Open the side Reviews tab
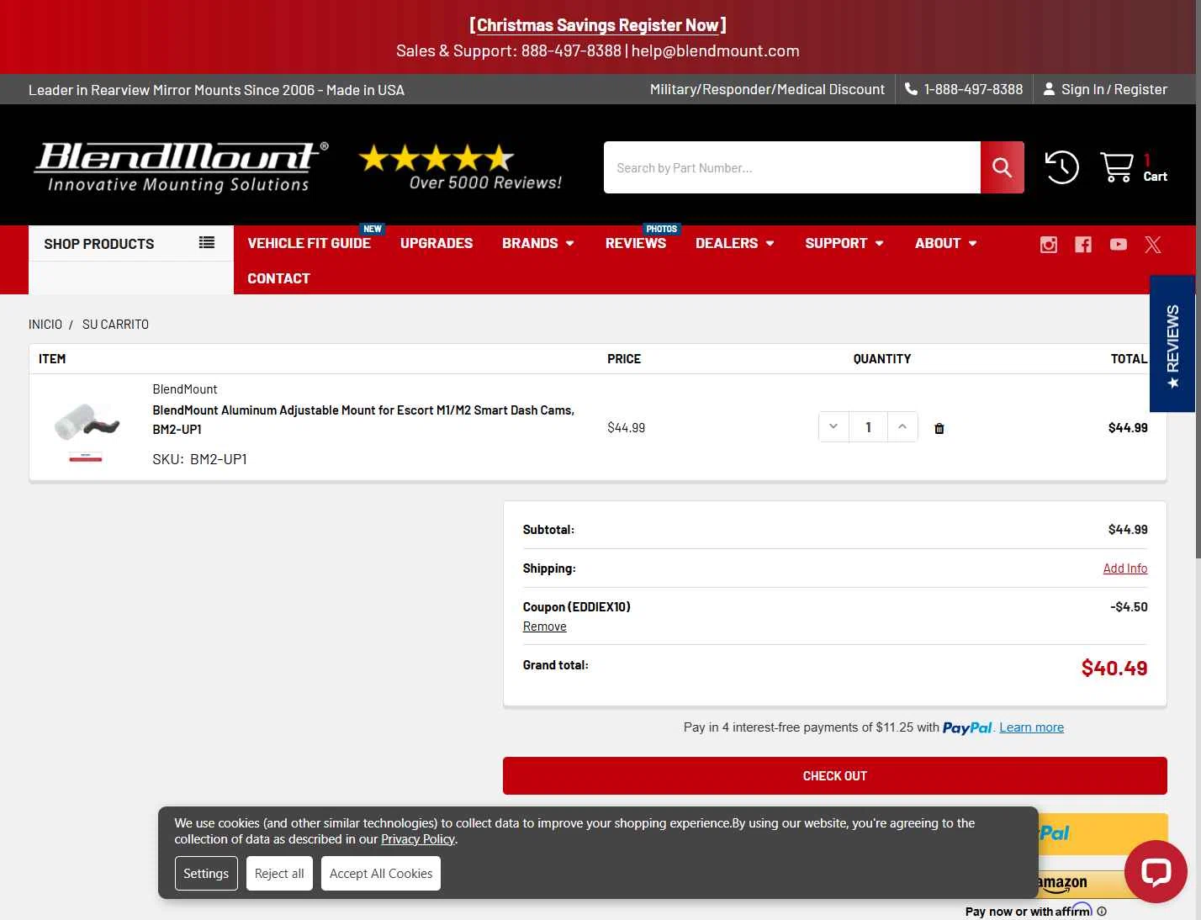The image size is (1201, 920). pyautogui.click(x=1172, y=344)
